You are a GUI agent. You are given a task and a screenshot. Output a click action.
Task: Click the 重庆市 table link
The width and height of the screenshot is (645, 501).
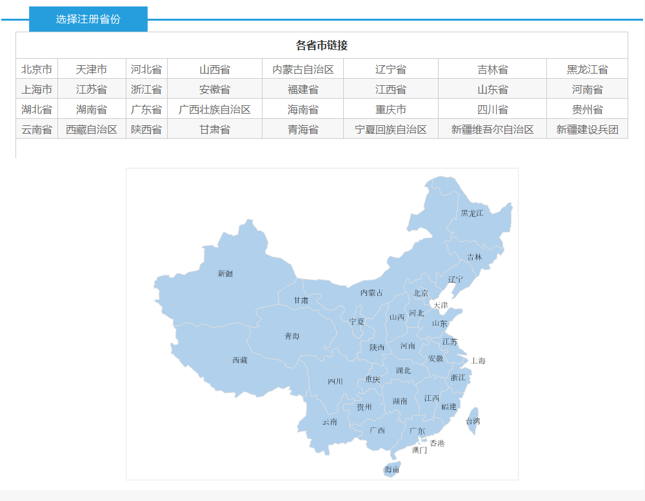[x=391, y=110]
